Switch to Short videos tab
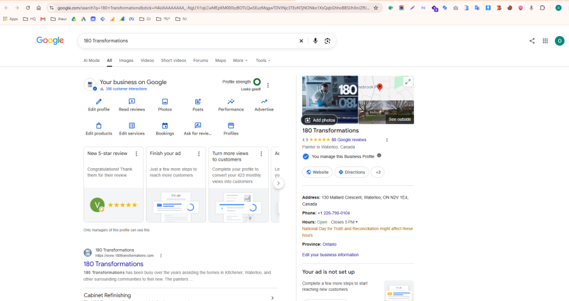This screenshot has width=569, height=301. coord(173,61)
